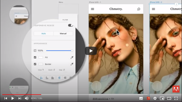Toggle subtitles captions button
Viewport: 182px width, 102px height.
[x=141, y=99]
